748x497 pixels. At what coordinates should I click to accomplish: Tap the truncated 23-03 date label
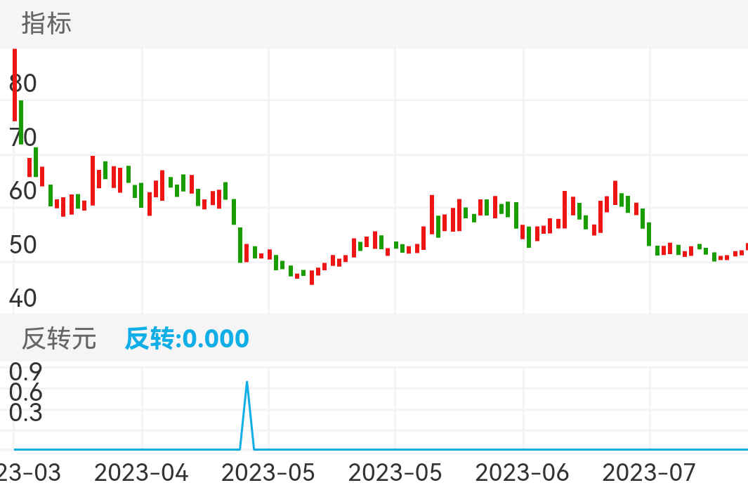point(30,473)
